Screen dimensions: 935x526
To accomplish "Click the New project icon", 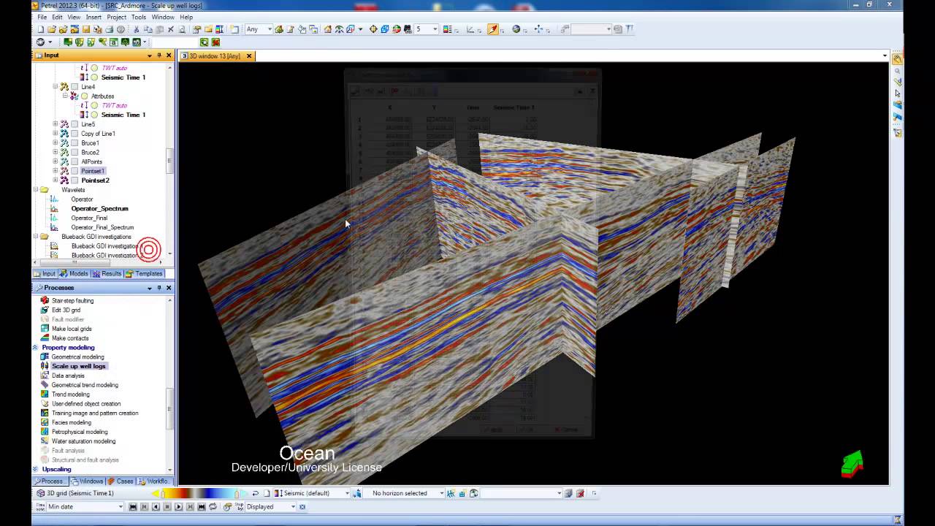I will click(40, 29).
